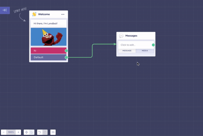Reset zoom via the 100% indicator
Image resolution: width=203 pixels, height=136 pixels.
coord(11,132)
